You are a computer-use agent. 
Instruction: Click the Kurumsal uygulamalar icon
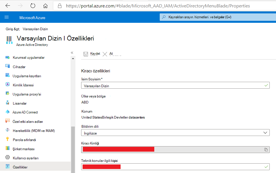[7, 57]
